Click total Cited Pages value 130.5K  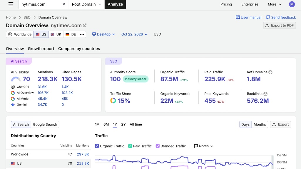click(72, 79)
